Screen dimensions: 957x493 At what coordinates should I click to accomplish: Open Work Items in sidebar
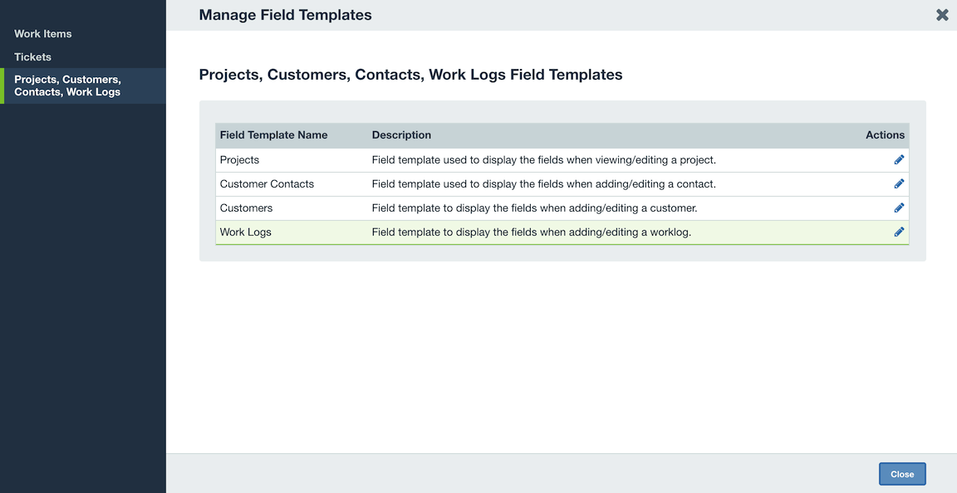click(x=42, y=33)
